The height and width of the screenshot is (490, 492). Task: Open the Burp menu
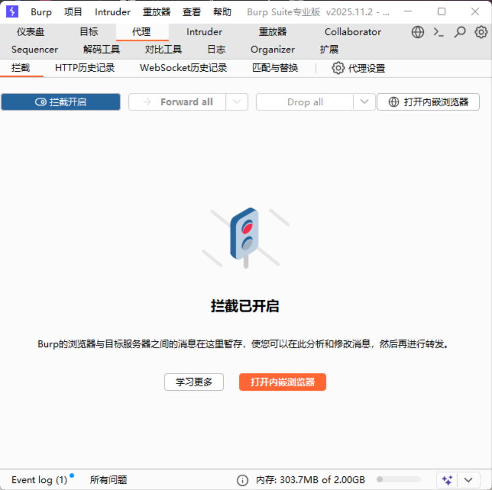tap(41, 12)
